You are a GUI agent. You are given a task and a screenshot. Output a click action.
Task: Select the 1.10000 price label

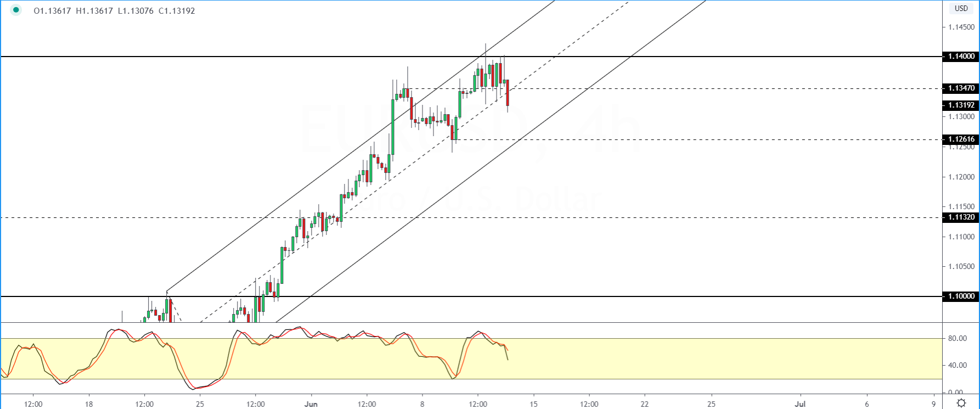point(961,296)
